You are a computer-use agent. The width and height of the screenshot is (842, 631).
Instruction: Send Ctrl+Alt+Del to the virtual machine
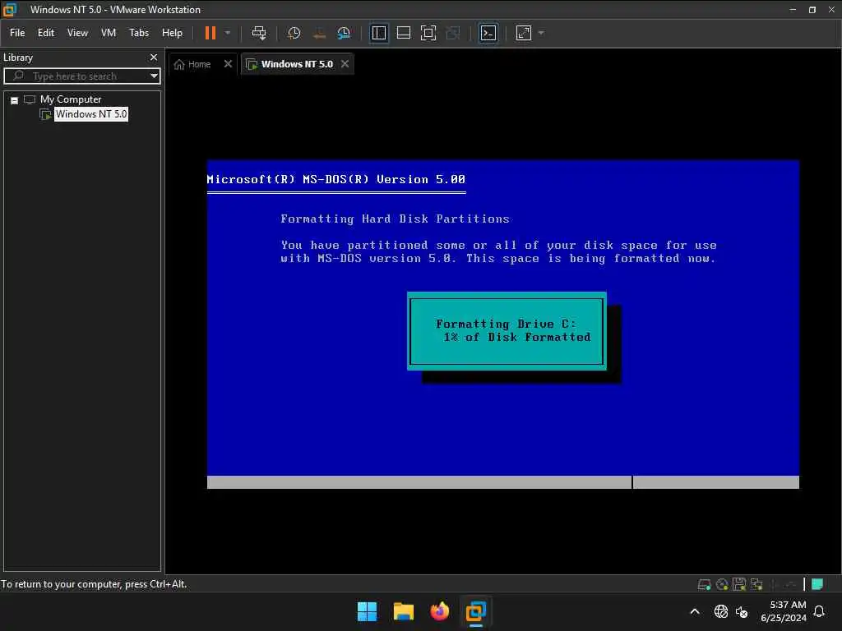259,33
